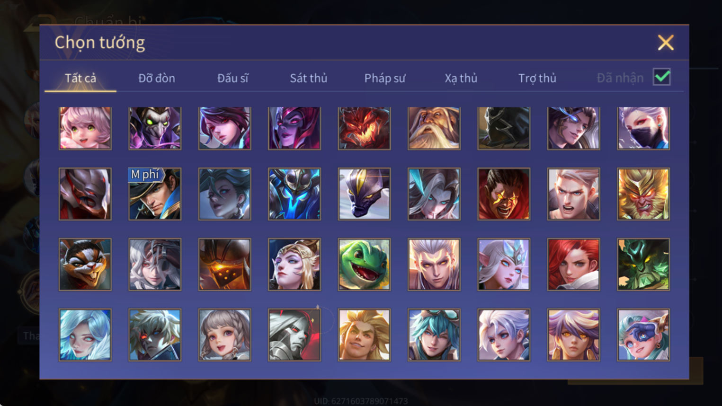Choose the calico cat hero portrait
This screenshot has height=406, width=722.
85,265
